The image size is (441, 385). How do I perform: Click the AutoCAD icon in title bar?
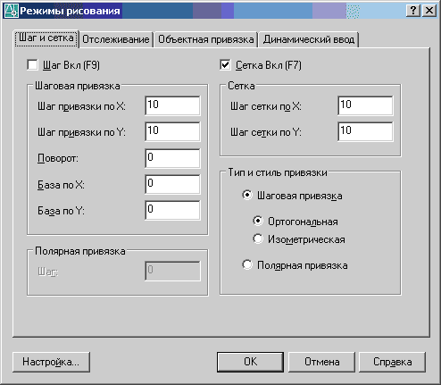click(x=11, y=11)
